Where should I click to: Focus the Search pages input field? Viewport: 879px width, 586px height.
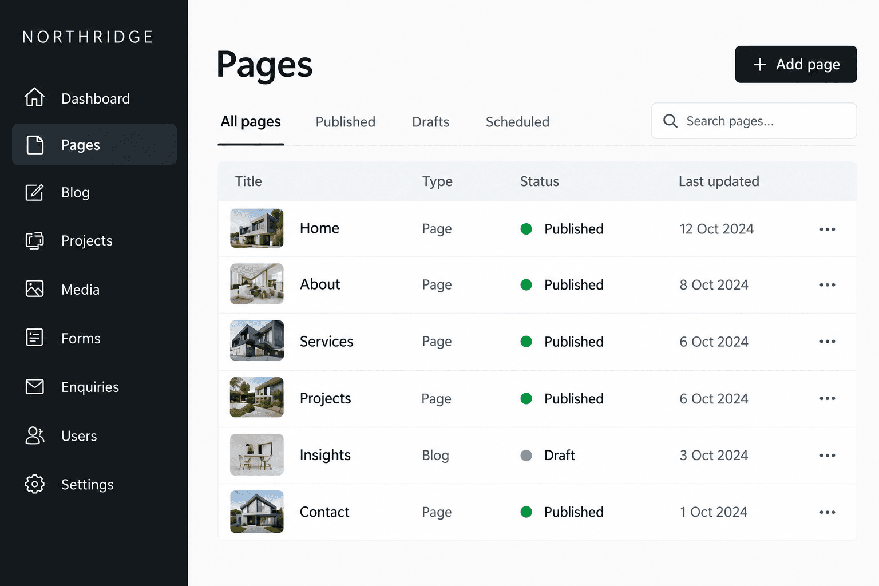(754, 121)
